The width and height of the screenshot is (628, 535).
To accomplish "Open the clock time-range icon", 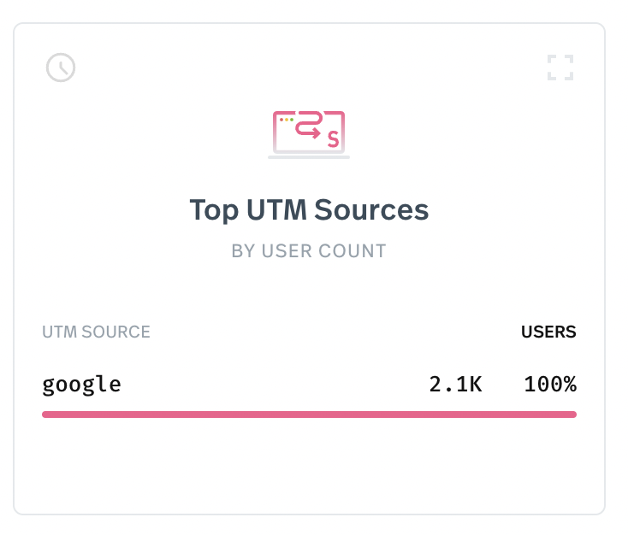I will point(61,68).
